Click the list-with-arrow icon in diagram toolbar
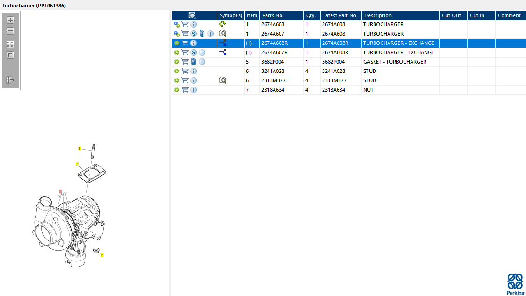 pyautogui.click(x=10, y=80)
